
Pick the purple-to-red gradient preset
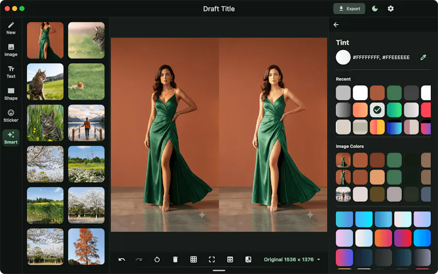(x=402, y=238)
